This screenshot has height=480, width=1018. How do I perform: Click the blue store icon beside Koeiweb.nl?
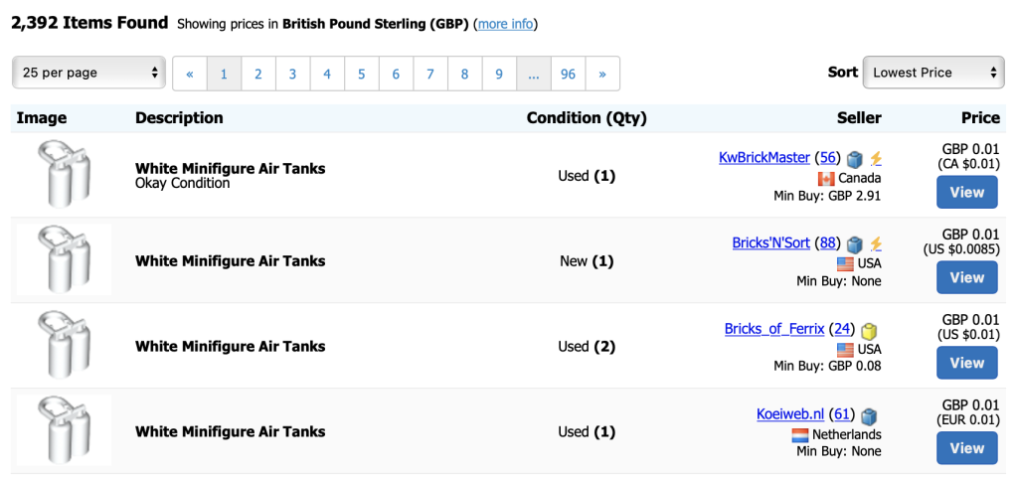869,415
